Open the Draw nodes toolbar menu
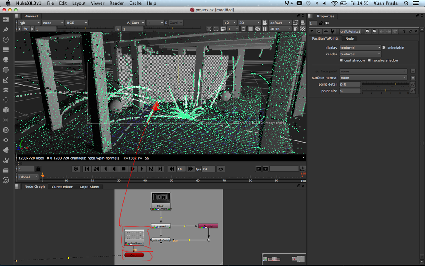 [6, 29]
